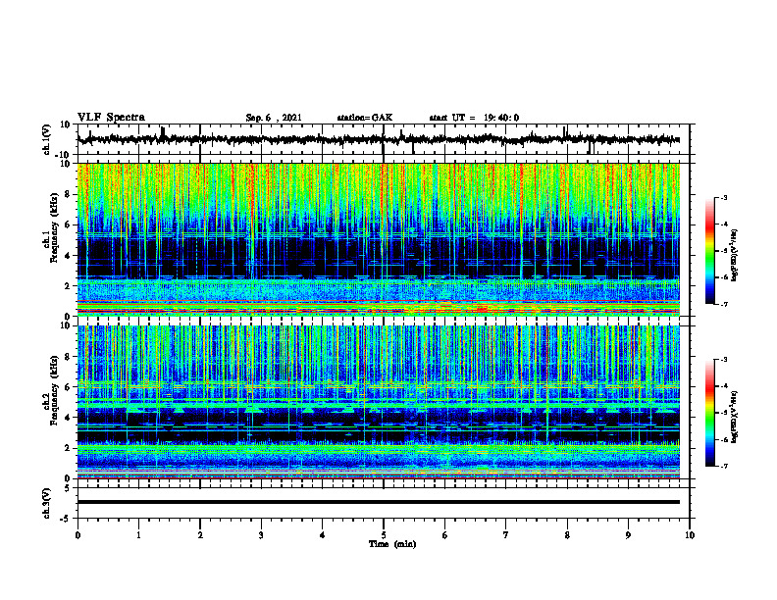Screen dimensions: 777x600
Task: Click the "-3" label on ch.1 colorbar
Action: point(724,197)
